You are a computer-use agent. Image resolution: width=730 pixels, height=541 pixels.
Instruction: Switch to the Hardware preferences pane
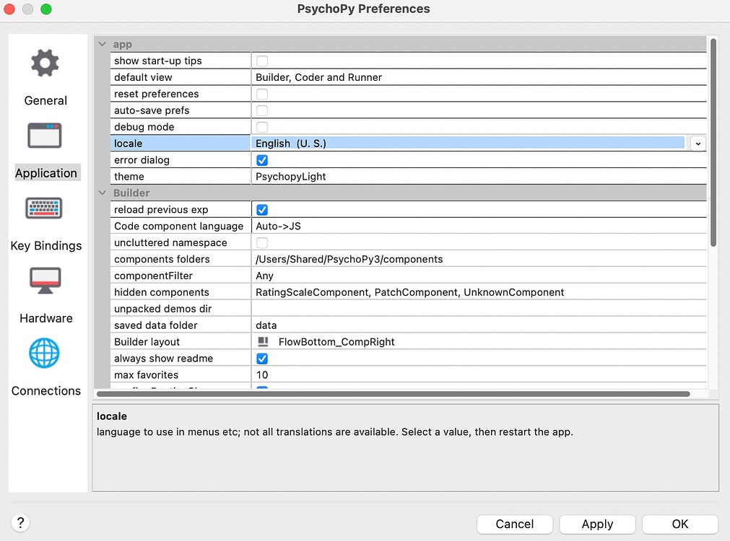45,291
